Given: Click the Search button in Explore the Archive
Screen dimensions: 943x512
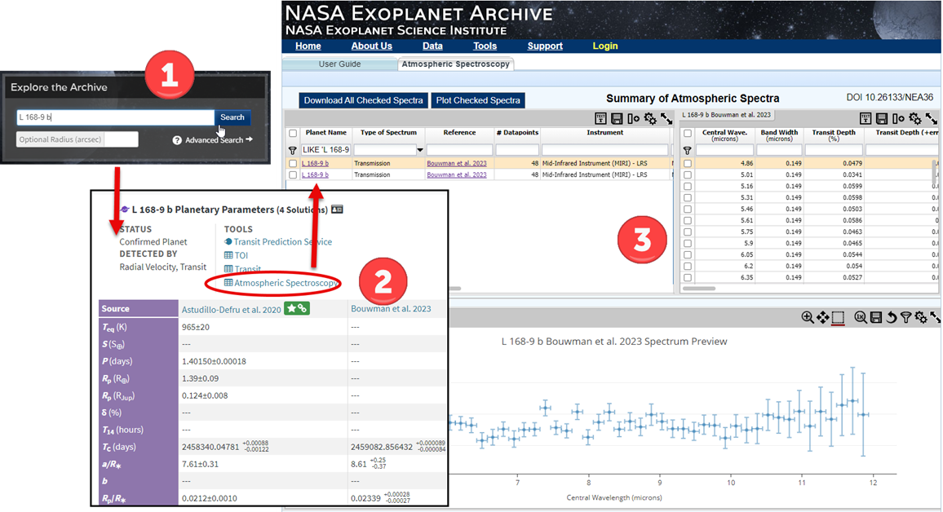Looking at the screenshot, I should click(232, 117).
